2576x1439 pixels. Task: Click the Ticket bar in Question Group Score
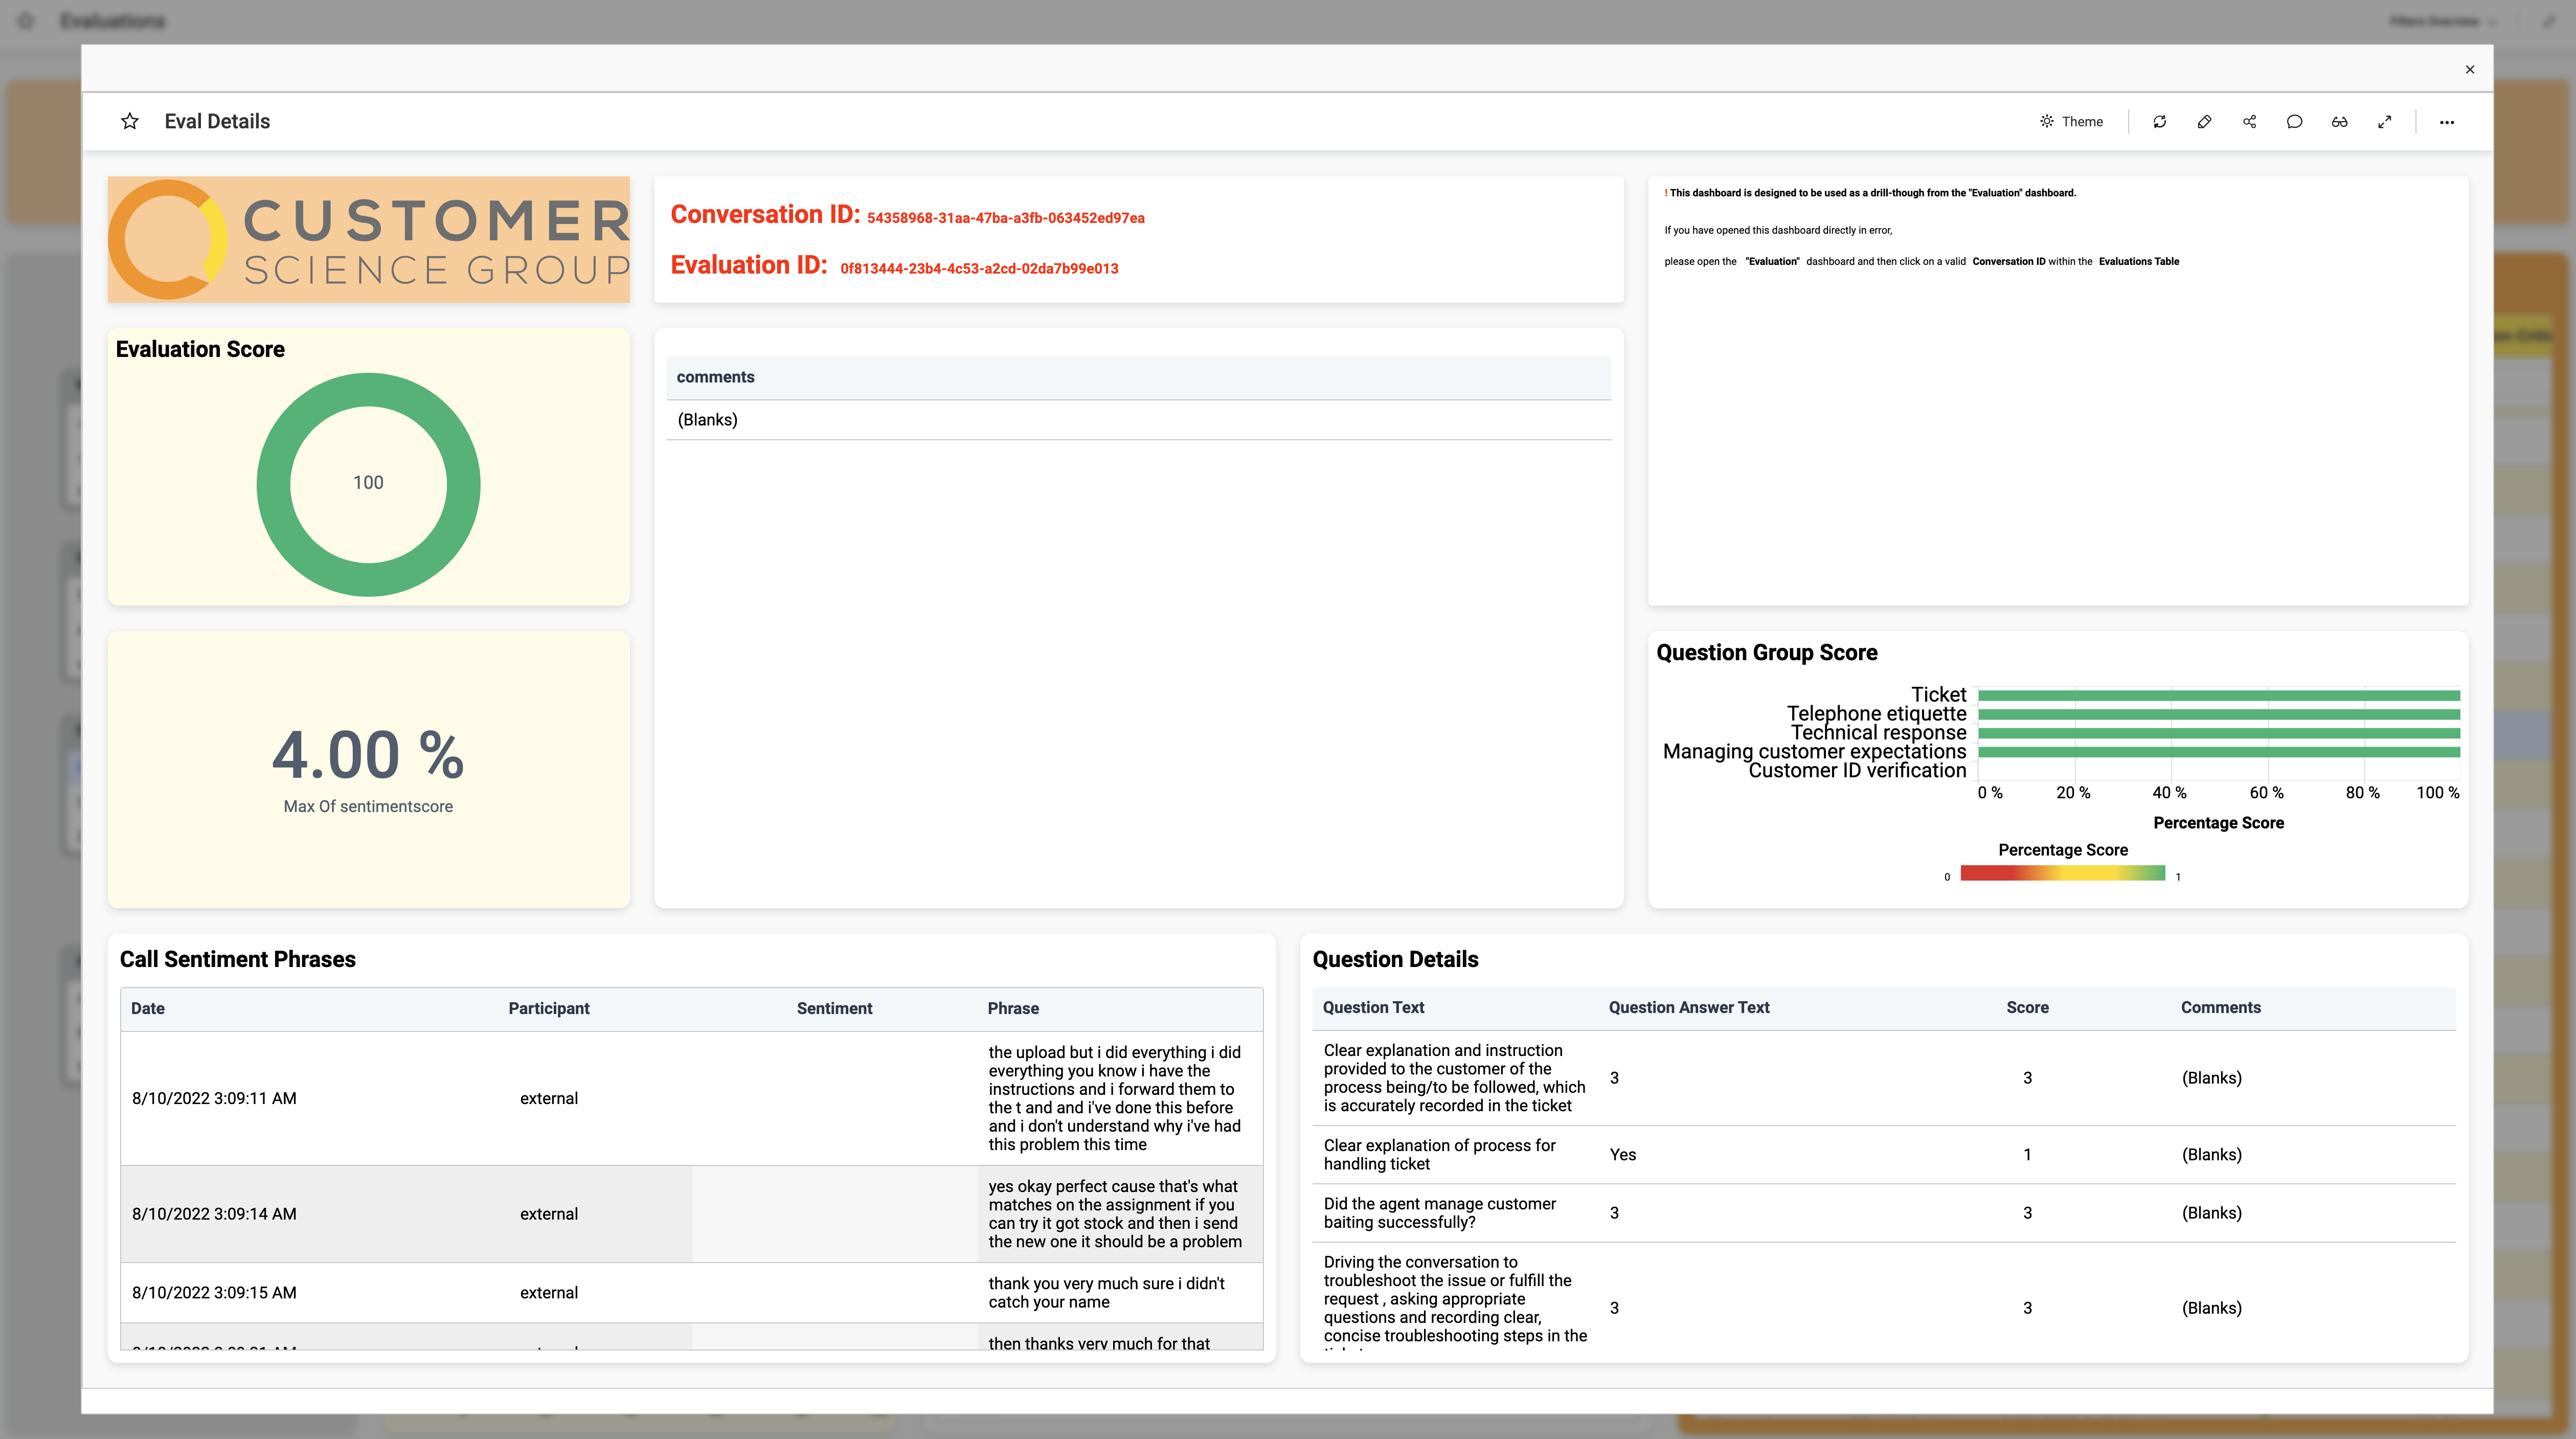pyautogui.click(x=2218, y=695)
